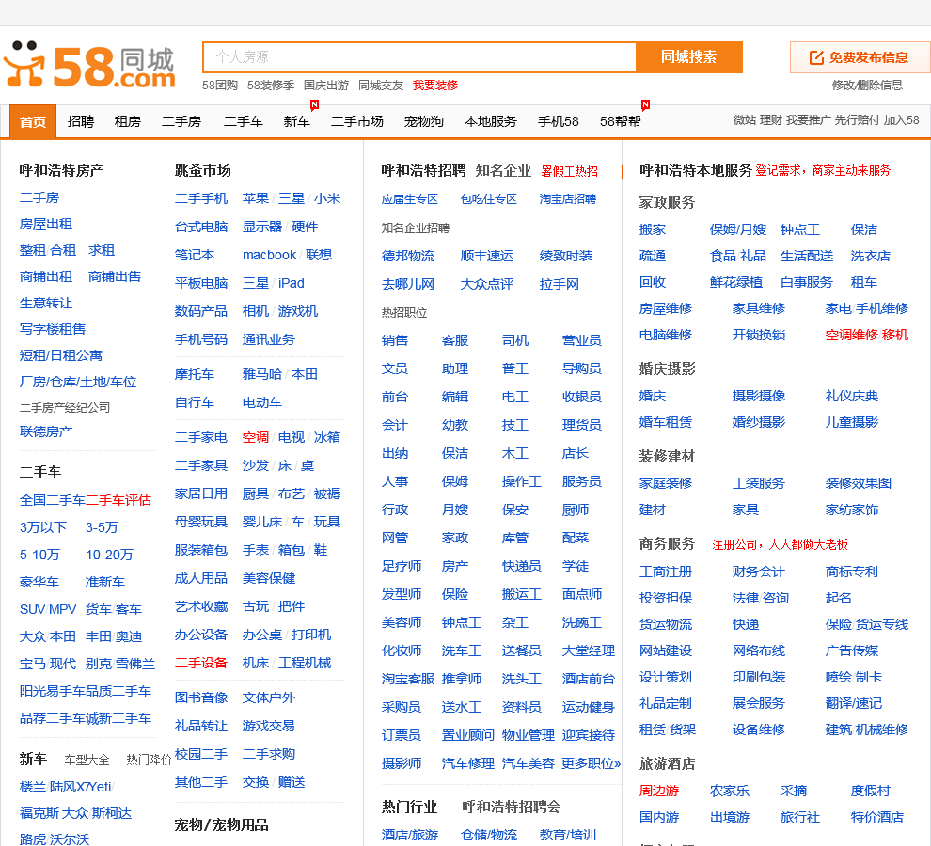Open the 搬家 service link

653,229
